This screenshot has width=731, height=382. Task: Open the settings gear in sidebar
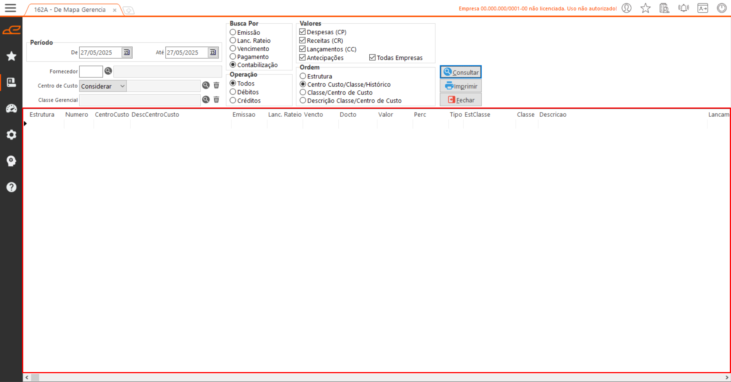click(11, 135)
